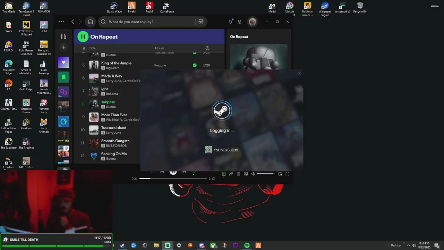The image size is (444, 250).
Task: Open Ro$ama artist link
Action: point(112,94)
